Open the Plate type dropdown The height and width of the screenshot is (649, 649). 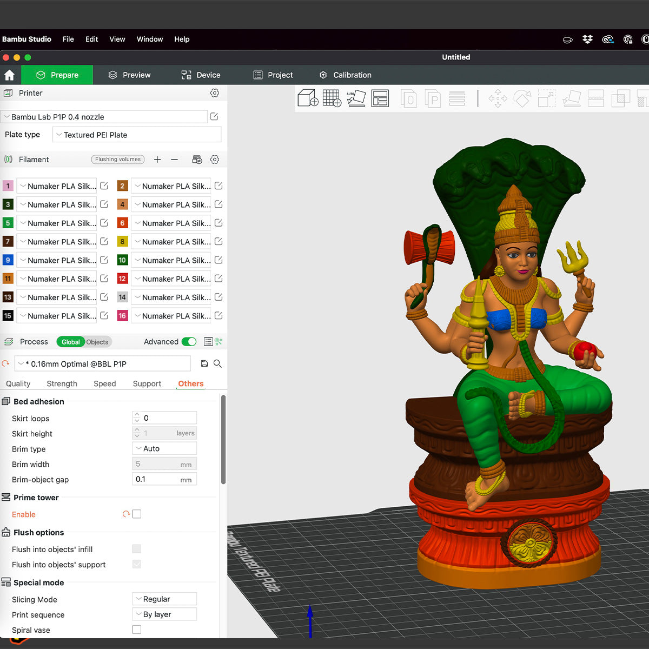point(137,135)
